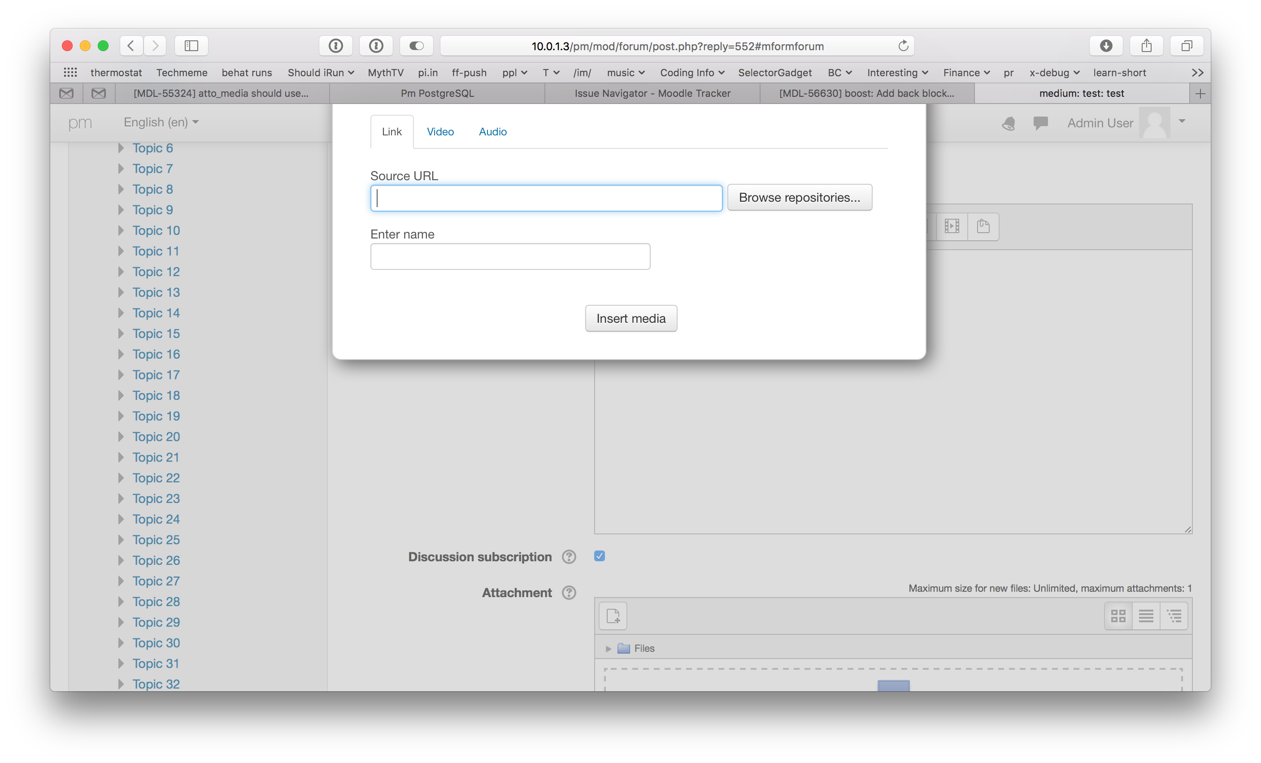Focus the Source URL input field

coord(546,198)
